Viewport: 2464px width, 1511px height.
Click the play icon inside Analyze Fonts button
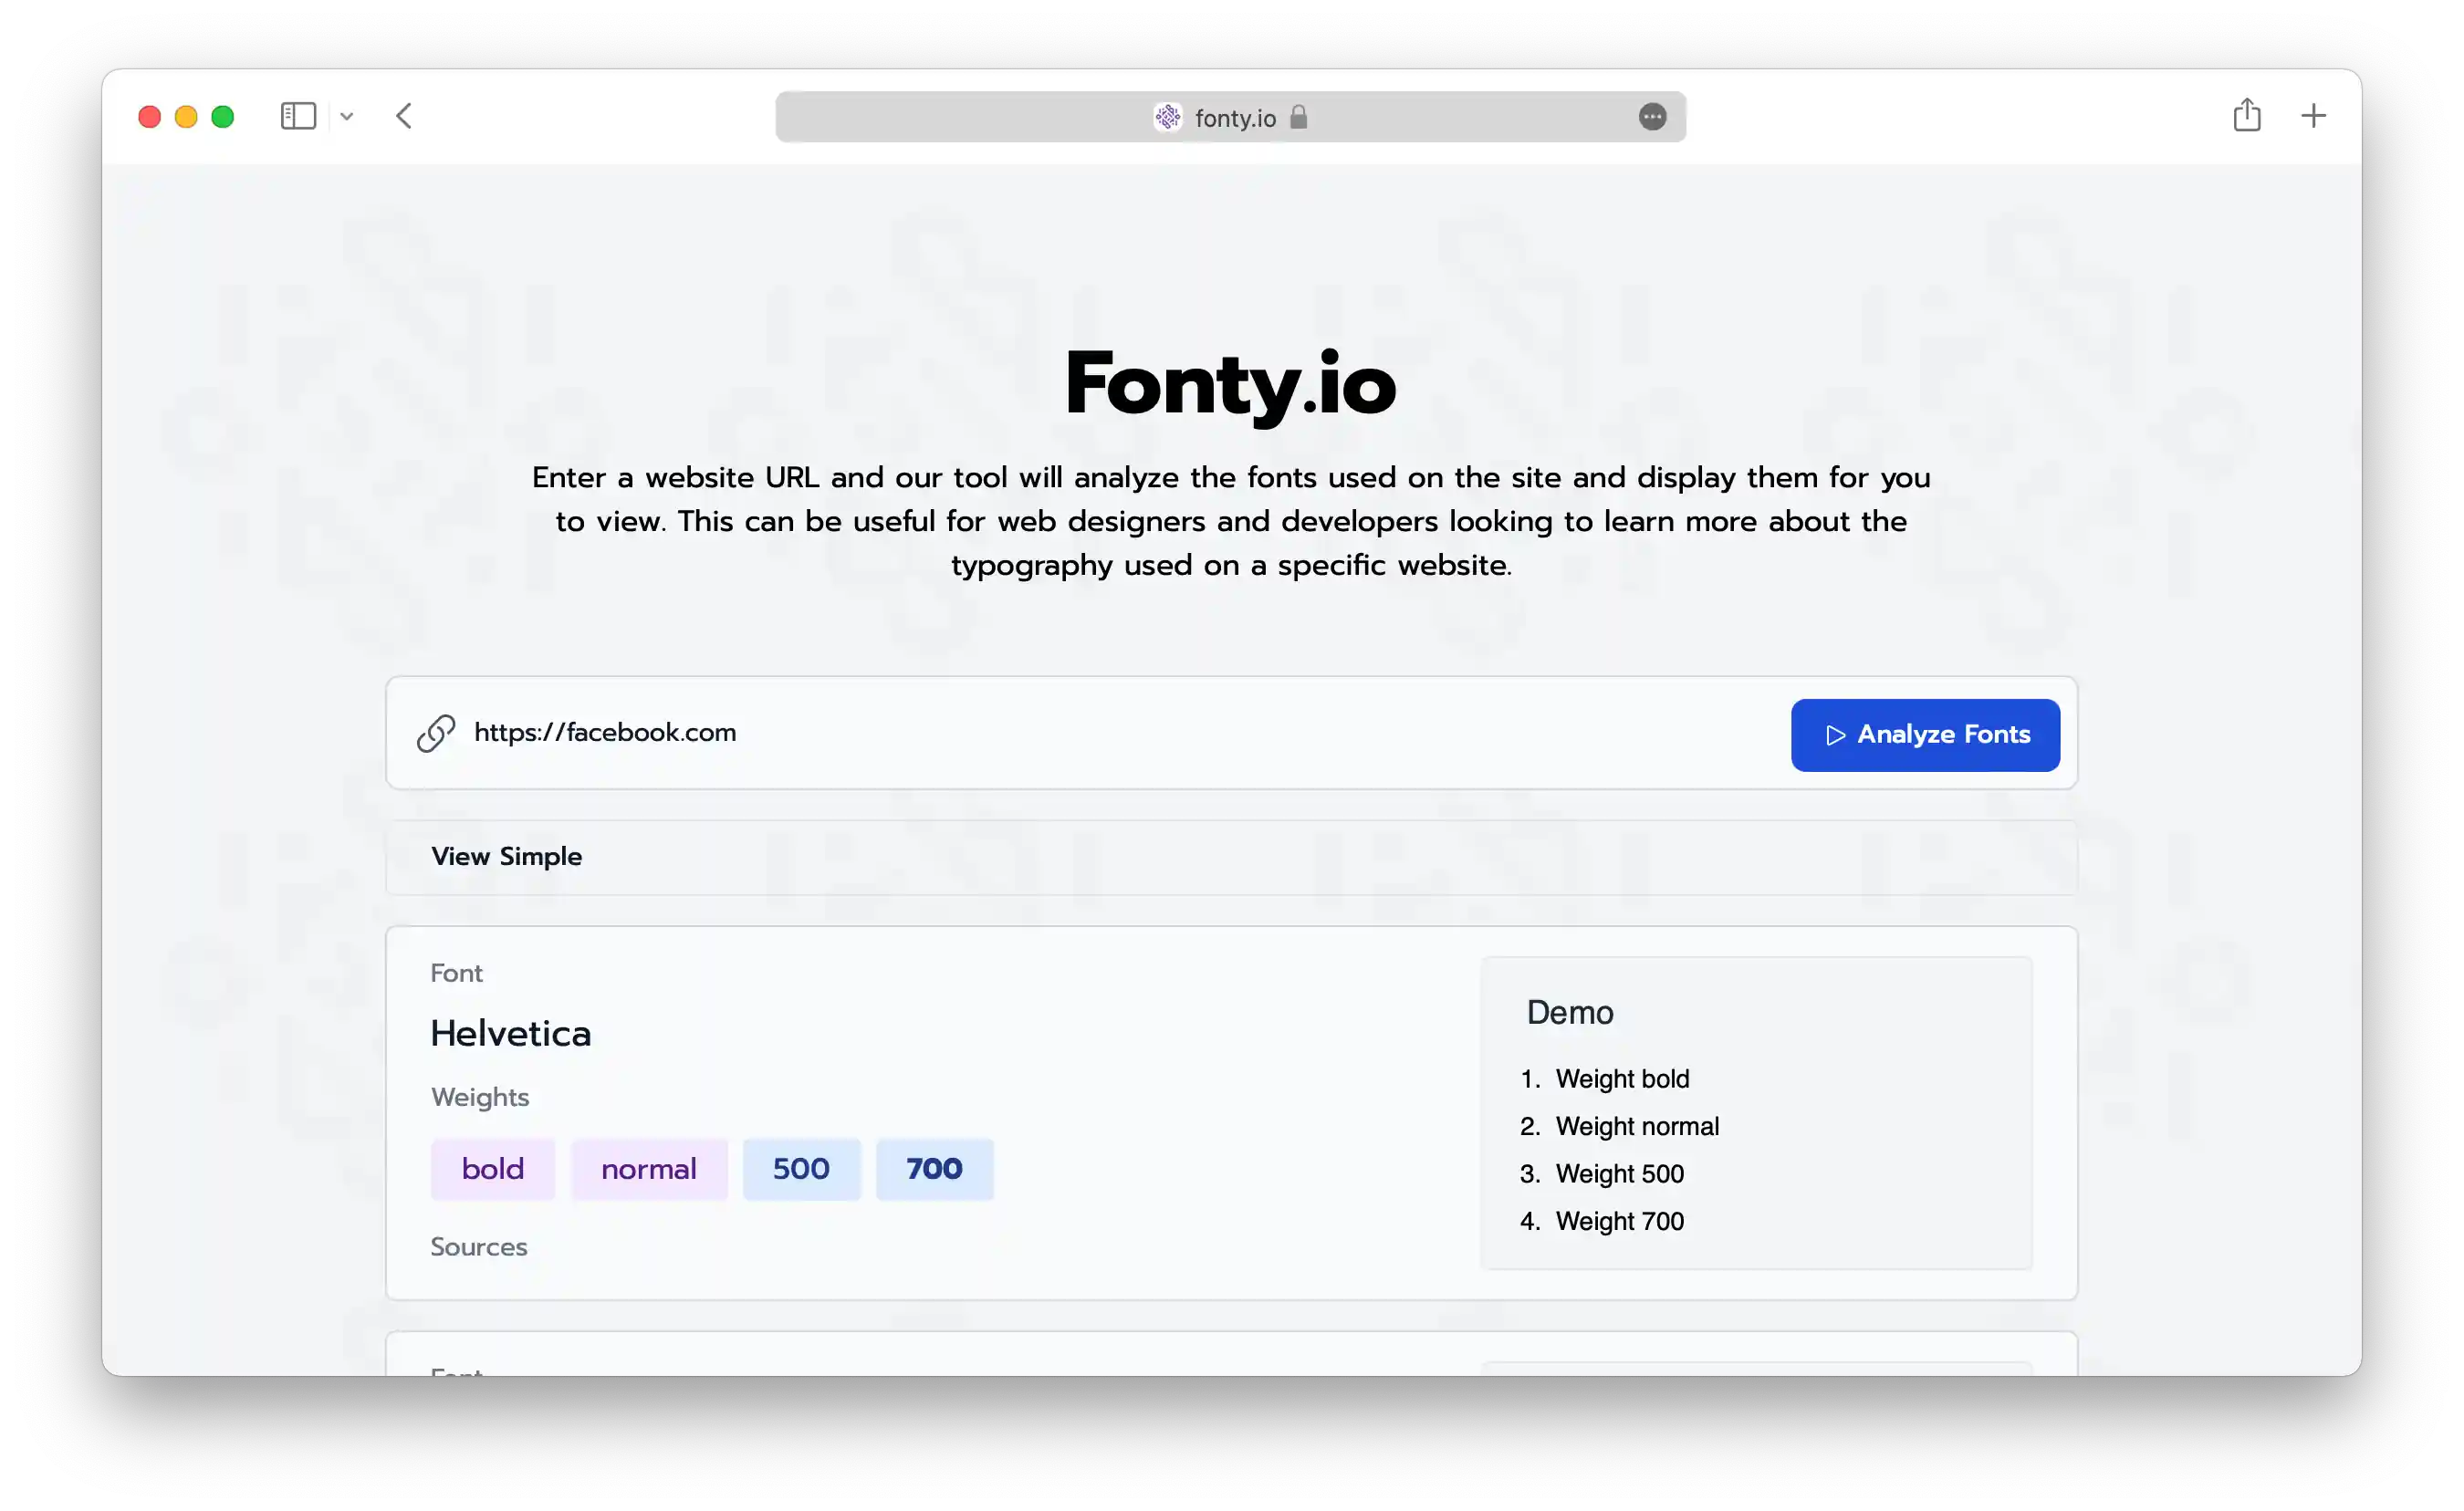pyautogui.click(x=1836, y=735)
